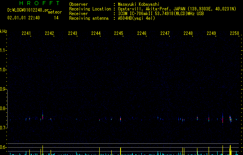Click the 2247 time axis marker
This screenshot has height=155, width=243.
click(165, 33)
